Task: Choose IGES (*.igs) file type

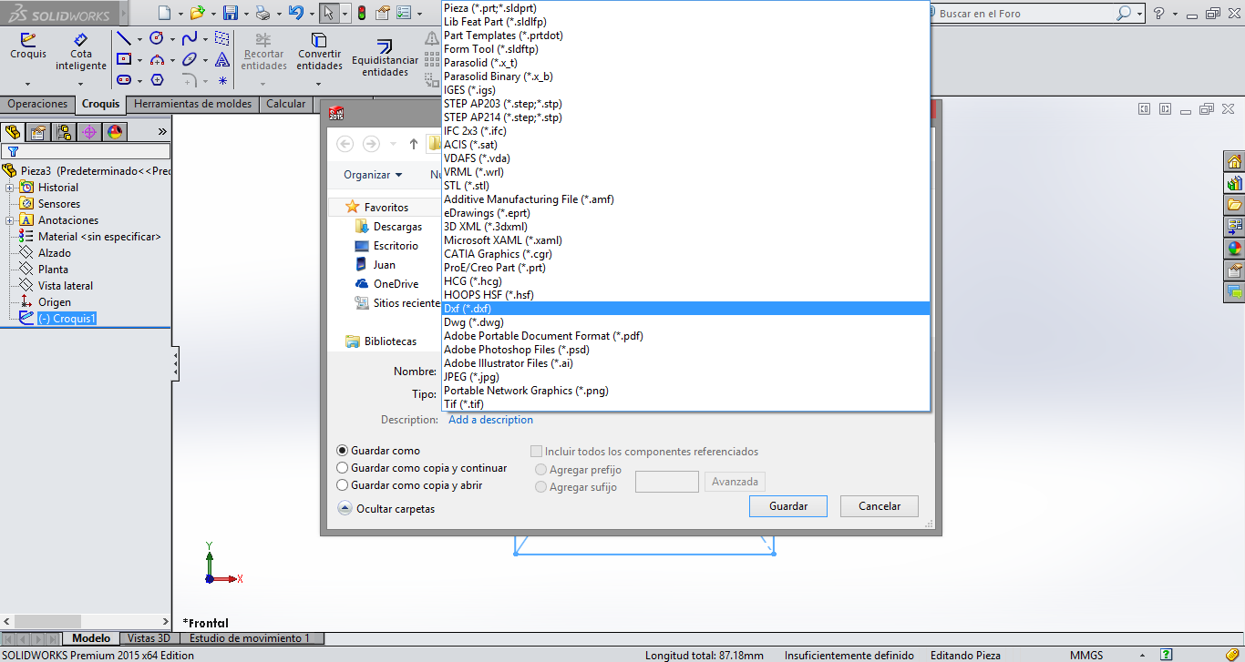Action: point(685,90)
